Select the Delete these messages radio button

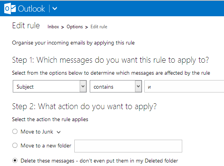(15, 161)
